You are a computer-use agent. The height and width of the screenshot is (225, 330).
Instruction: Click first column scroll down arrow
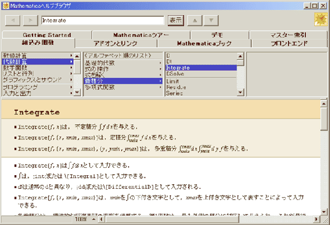77,92
